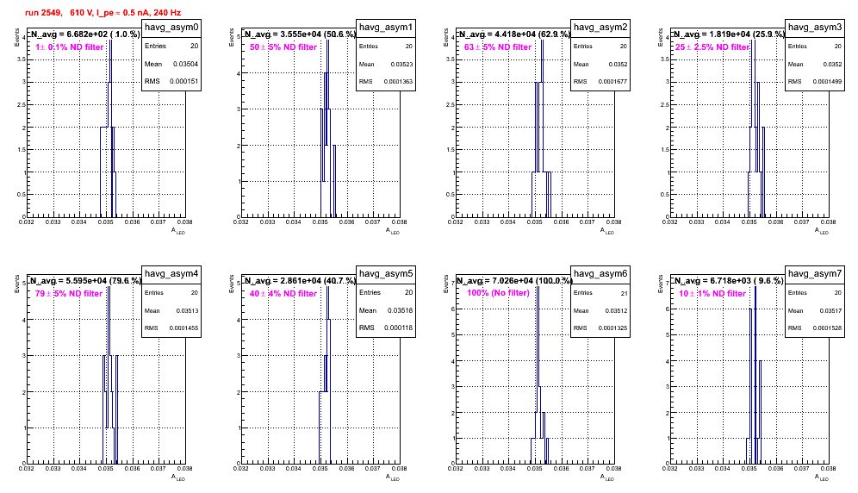
Task: Select the havg_asym5 stats box title
Action: (386, 274)
